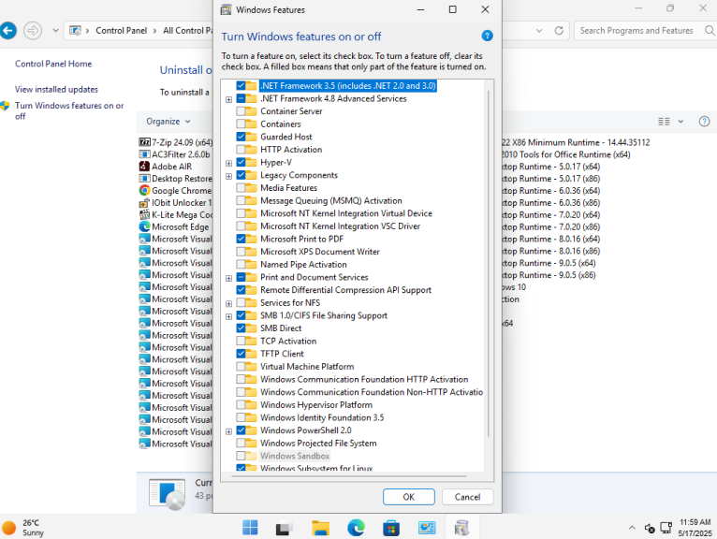Click the Control Panel back arrow
Viewport: 717px width, 539px height.
click(7, 31)
